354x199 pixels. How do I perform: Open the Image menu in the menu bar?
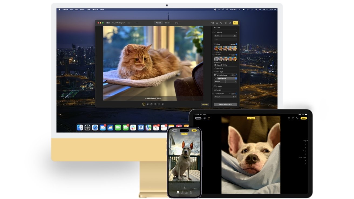pyautogui.click(x=82, y=9)
